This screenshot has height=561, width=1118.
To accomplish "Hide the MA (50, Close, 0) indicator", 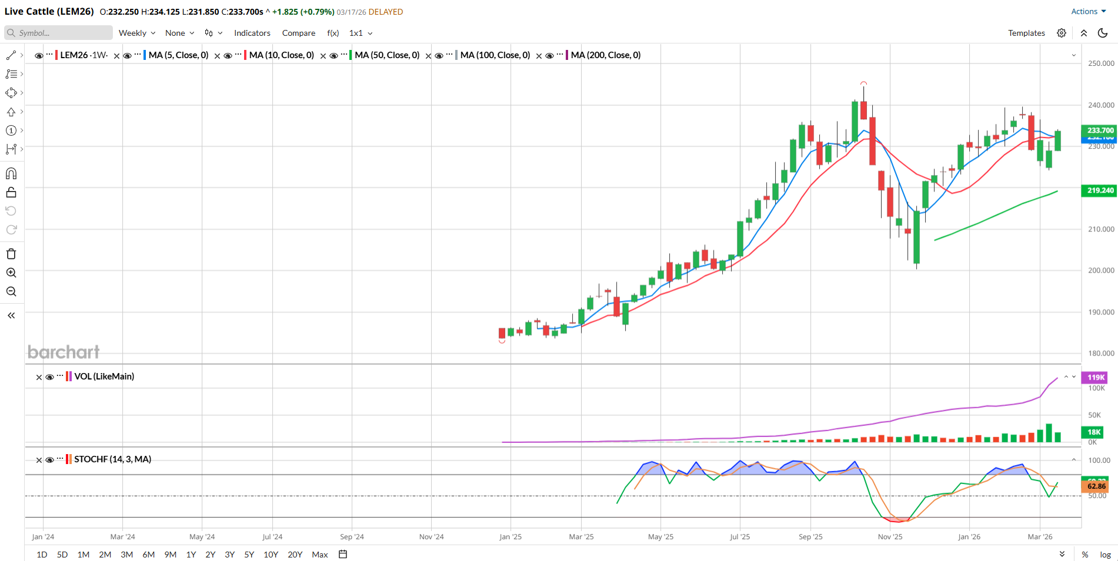I will pyautogui.click(x=333, y=56).
